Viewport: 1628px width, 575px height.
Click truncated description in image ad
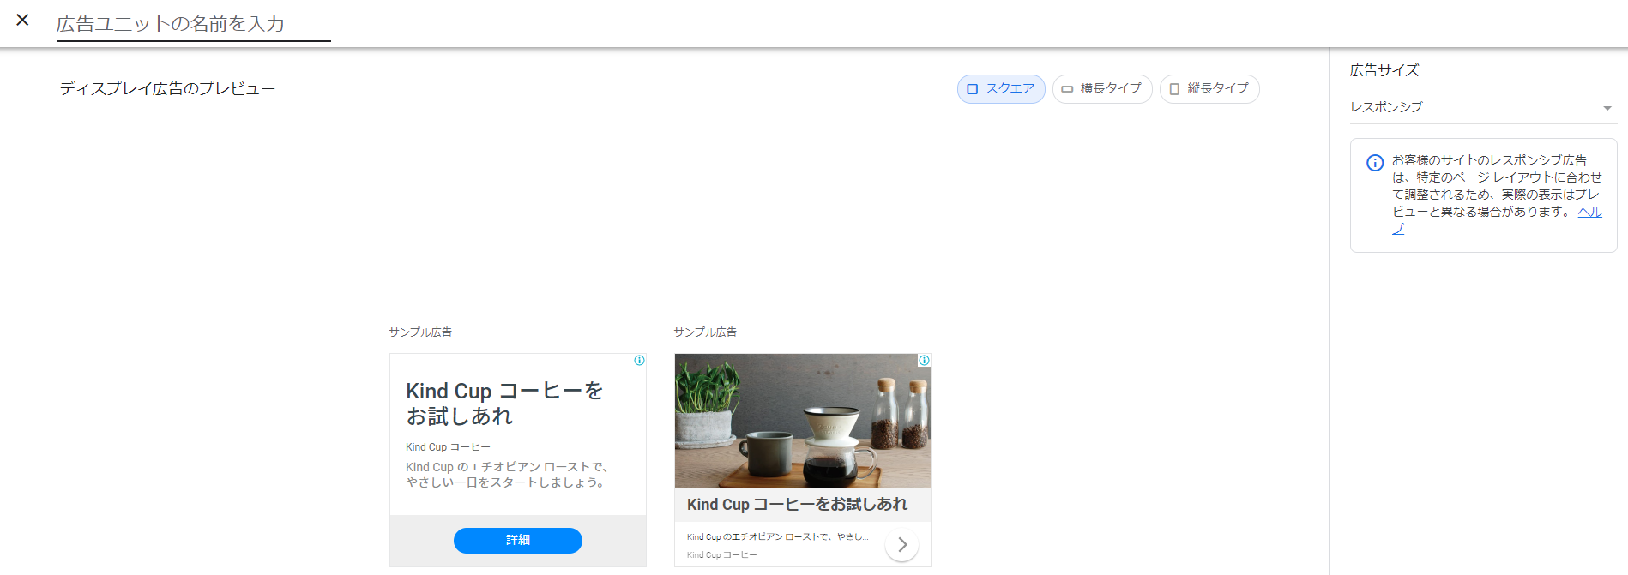pos(777,536)
